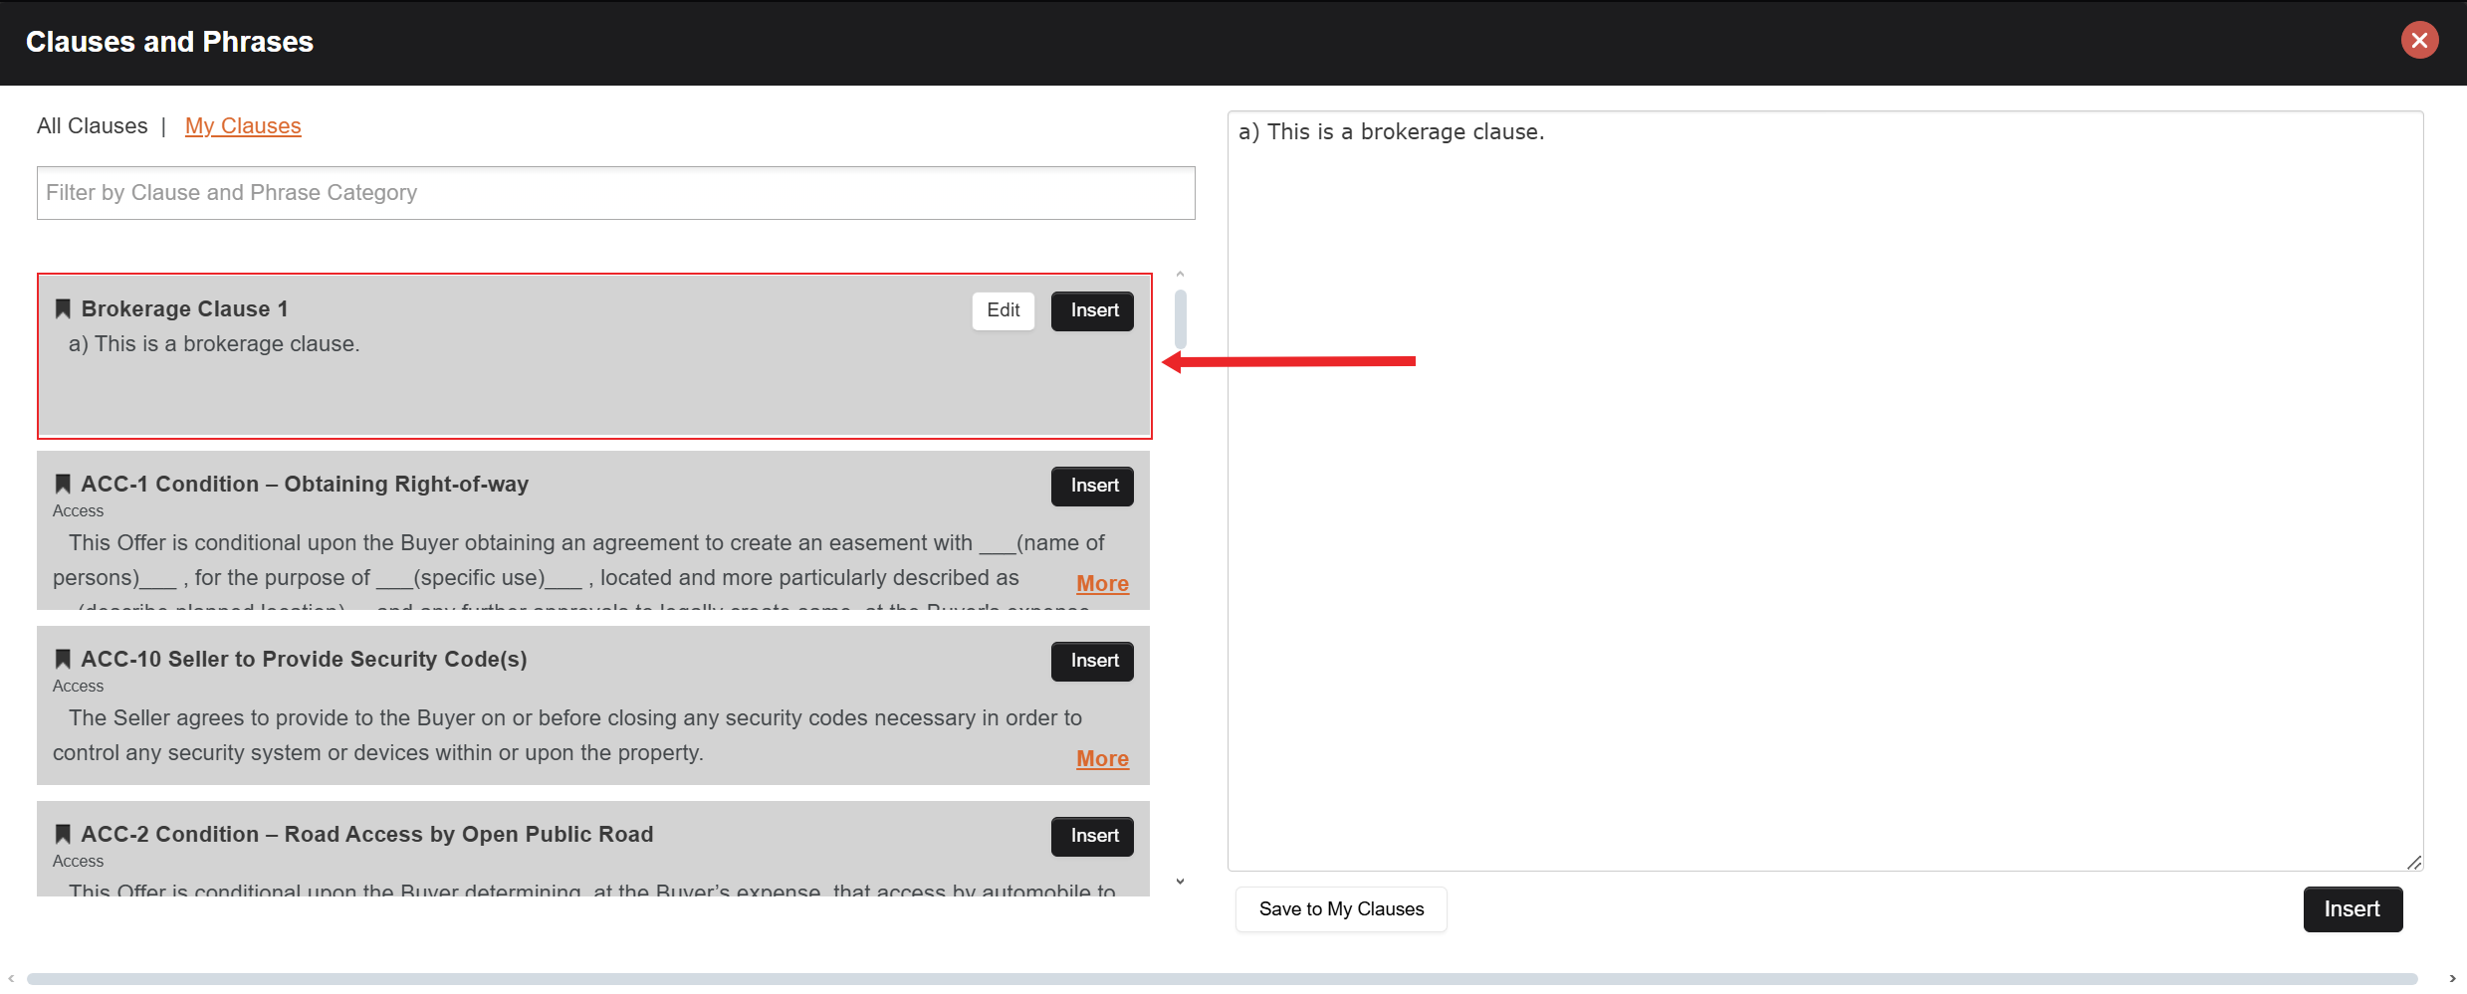This screenshot has width=2467, height=994.
Task: Switch to the All Clauses tab
Action: coord(93,126)
